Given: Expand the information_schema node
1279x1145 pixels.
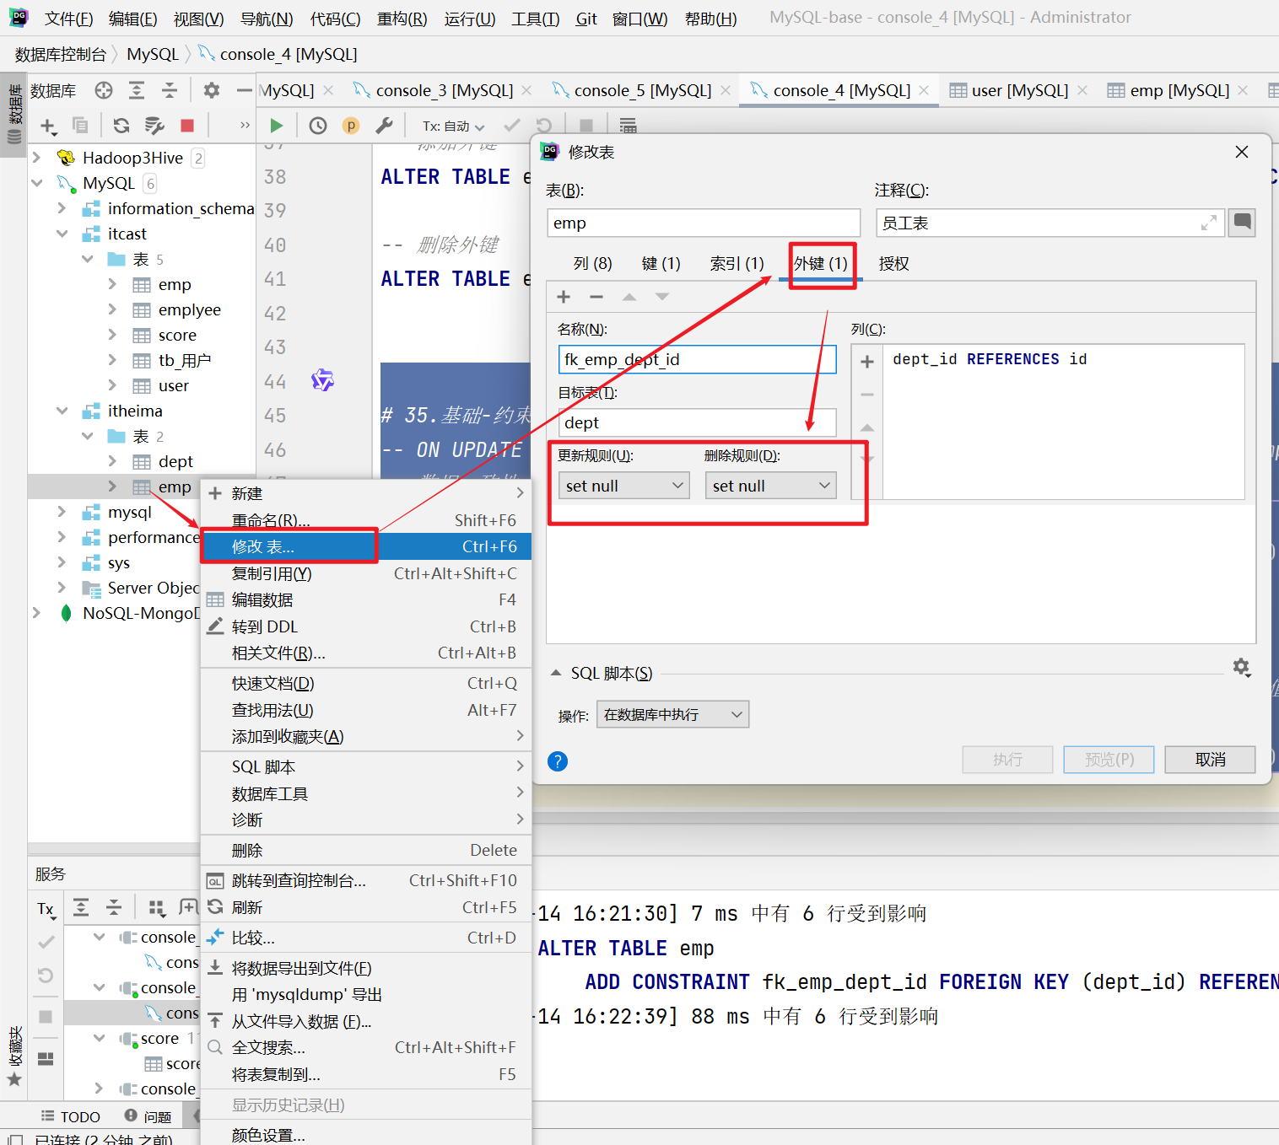Looking at the screenshot, I should (x=62, y=208).
